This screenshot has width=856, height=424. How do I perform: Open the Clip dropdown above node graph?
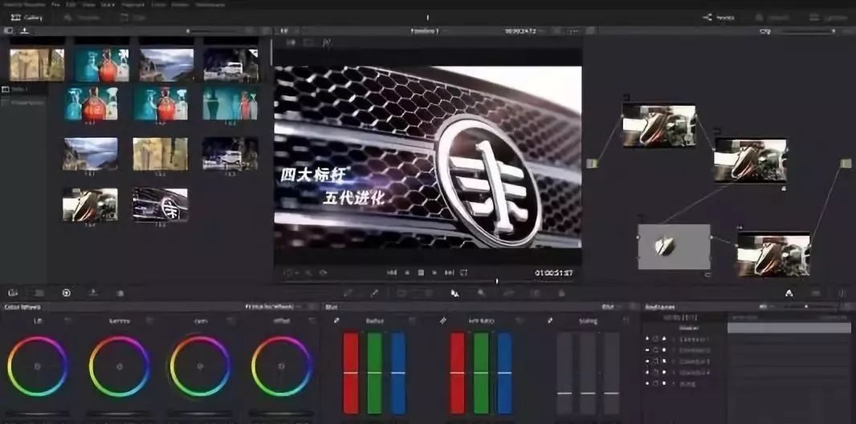(768, 31)
